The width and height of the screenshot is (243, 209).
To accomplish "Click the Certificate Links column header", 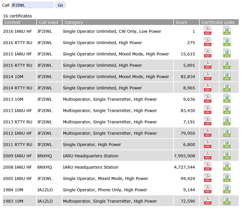I will click(x=219, y=22).
